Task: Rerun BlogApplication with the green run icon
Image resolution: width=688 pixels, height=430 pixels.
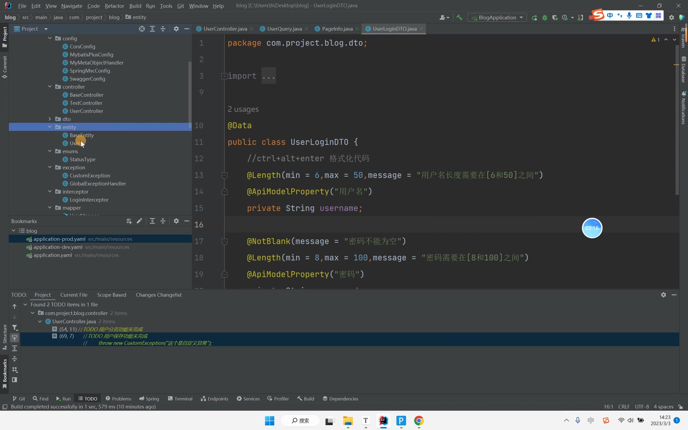Action: [x=534, y=18]
